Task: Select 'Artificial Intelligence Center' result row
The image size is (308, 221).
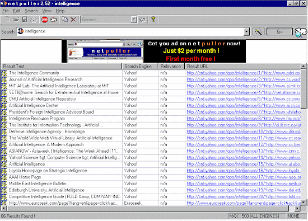Action: coord(33,106)
